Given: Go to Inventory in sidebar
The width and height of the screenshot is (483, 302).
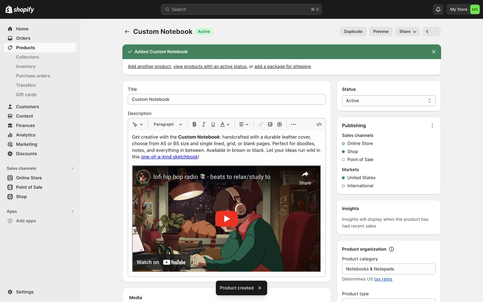Looking at the screenshot, I should coord(26,66).
